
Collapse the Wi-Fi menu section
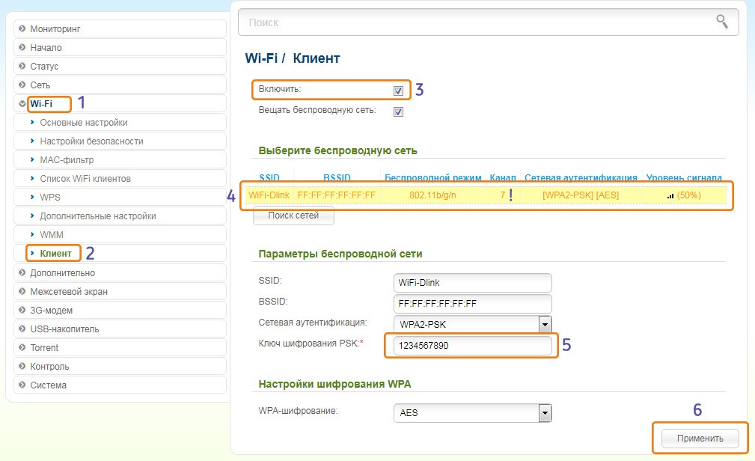tap(120, 103)
